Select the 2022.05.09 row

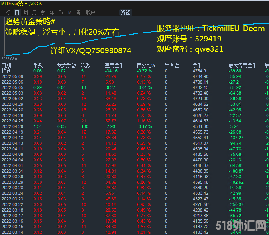coord(12,76)
